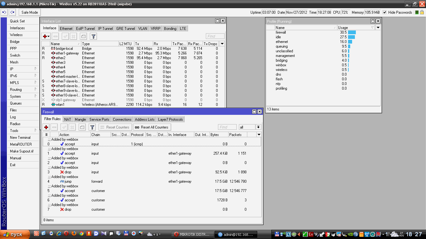This screenshot has height=239, width=426.
Task: Add a new interface with red plus
Action: point(45,36)
